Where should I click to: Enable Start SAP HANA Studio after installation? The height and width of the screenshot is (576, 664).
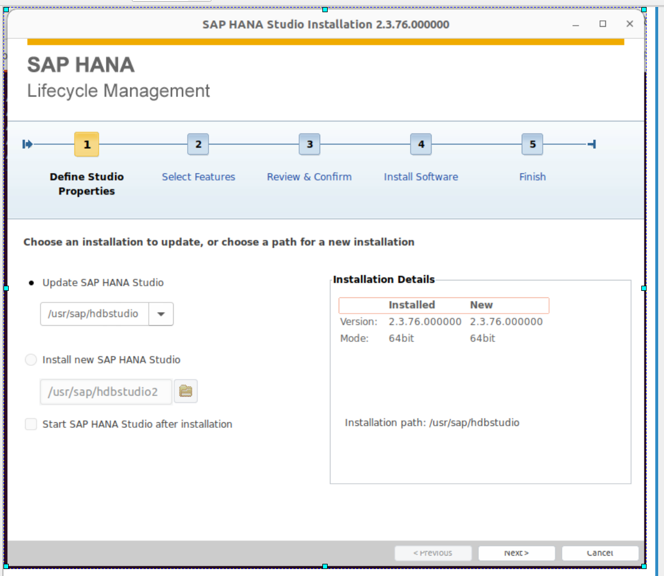tap(31, 424)
